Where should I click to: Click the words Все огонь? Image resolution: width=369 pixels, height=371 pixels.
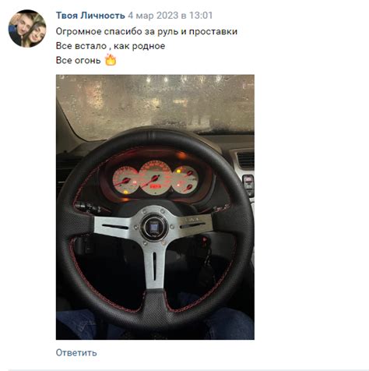pos(78,60)
